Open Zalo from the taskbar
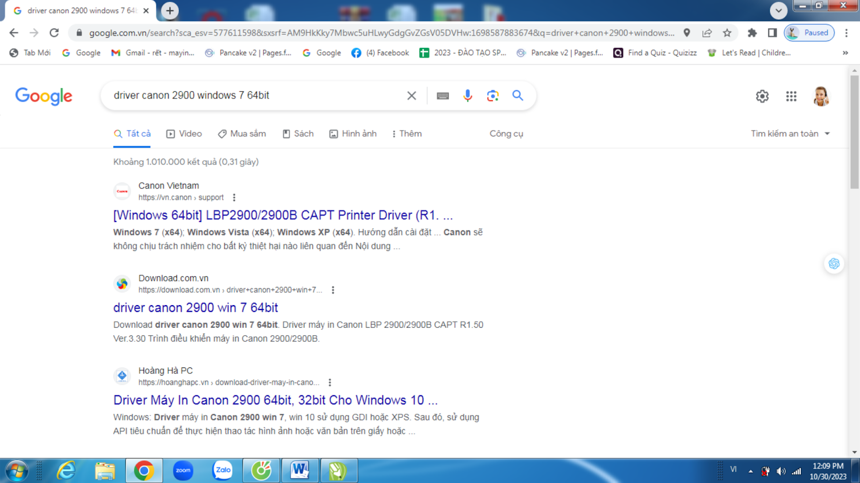This screenshot has height=483, width=860. point(223,471)
